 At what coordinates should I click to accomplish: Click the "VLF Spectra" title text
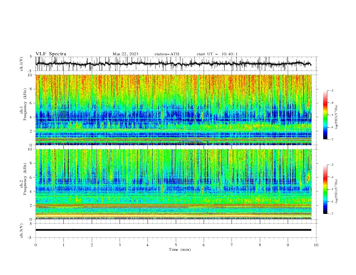pyautogui.click(x=51, y=54)
